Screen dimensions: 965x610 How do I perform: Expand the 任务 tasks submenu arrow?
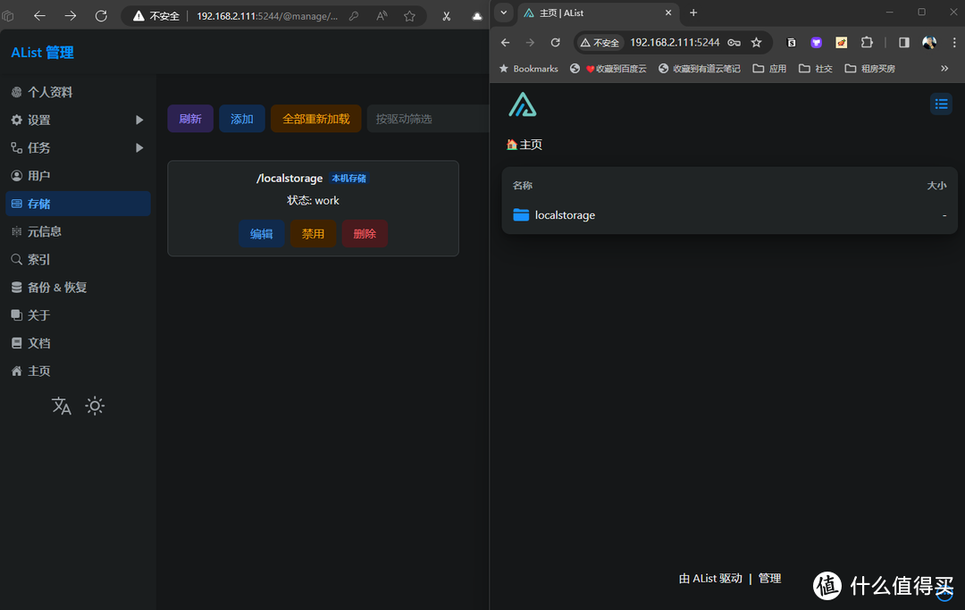point(139,147)
